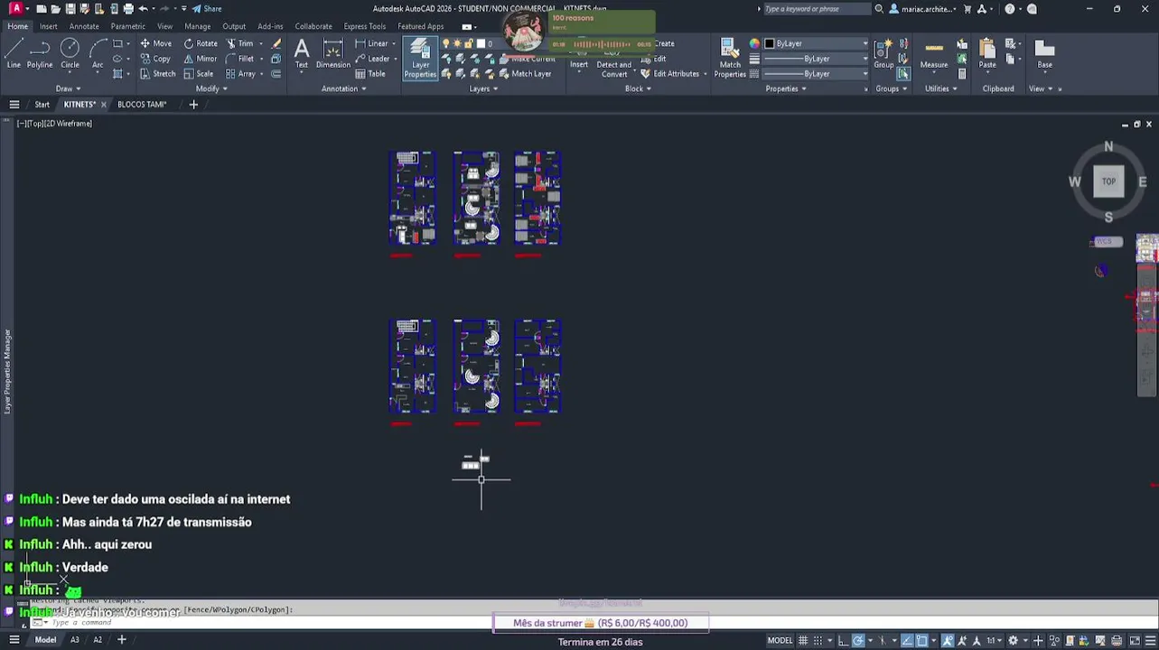Open the Parametric ribbon tab
The image size is (1159, 650).
tap(128, 26)
